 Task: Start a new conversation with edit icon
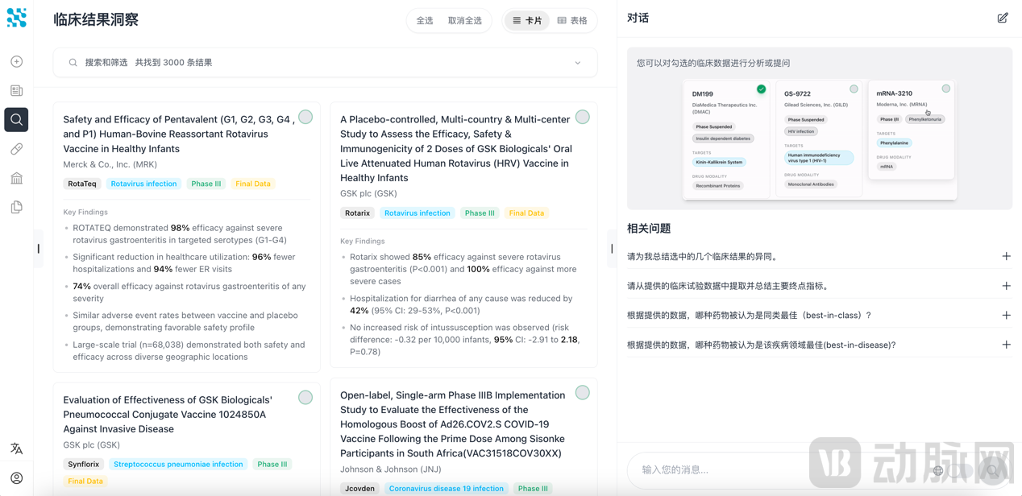1002,18
